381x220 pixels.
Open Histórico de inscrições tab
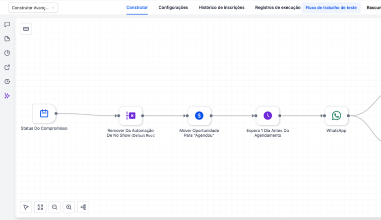pos(221,7)
